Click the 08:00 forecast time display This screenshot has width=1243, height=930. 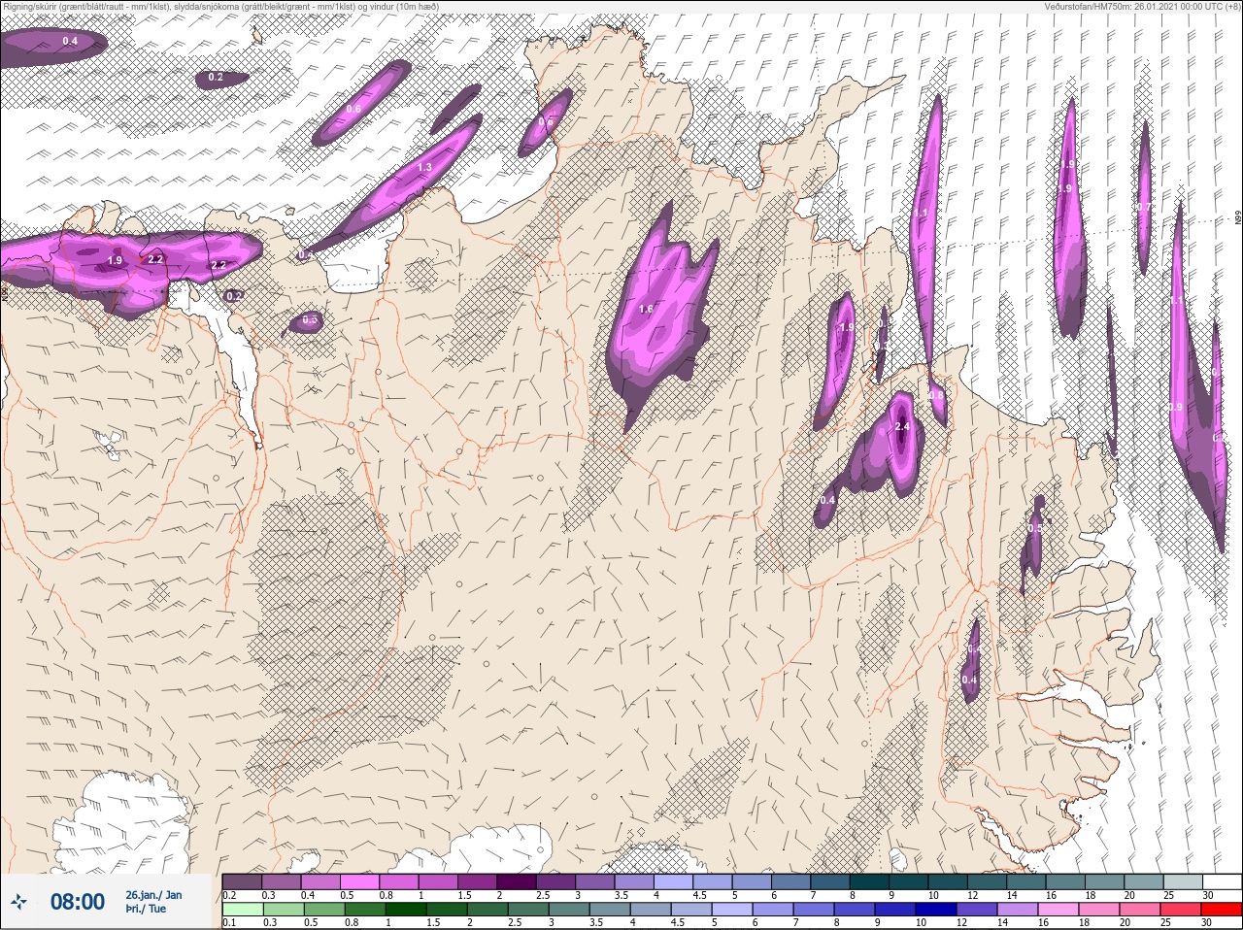(78, 902)
